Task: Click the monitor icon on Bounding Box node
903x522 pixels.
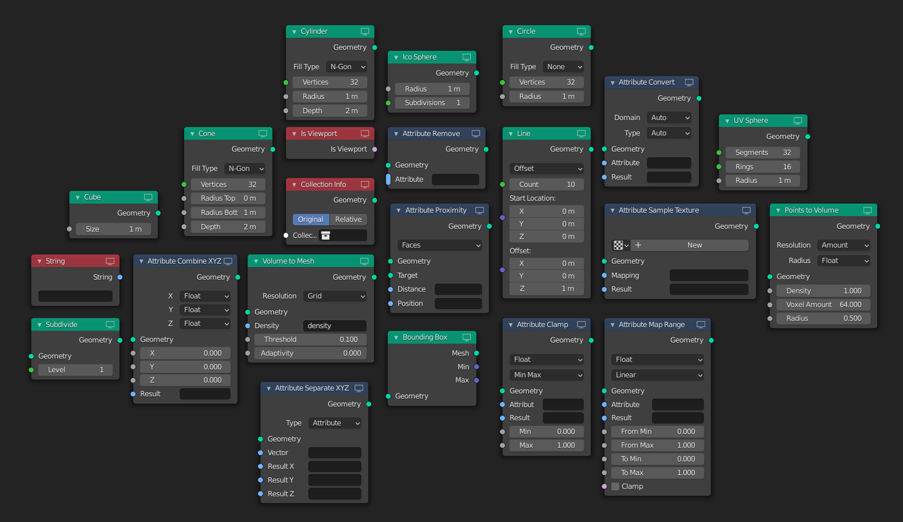Action: click(x=467, y=337)
